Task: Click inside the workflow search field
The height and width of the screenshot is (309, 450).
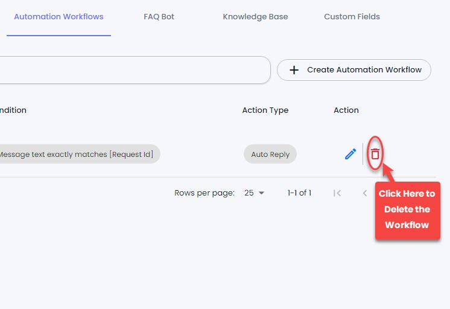Action: [135, 70]
